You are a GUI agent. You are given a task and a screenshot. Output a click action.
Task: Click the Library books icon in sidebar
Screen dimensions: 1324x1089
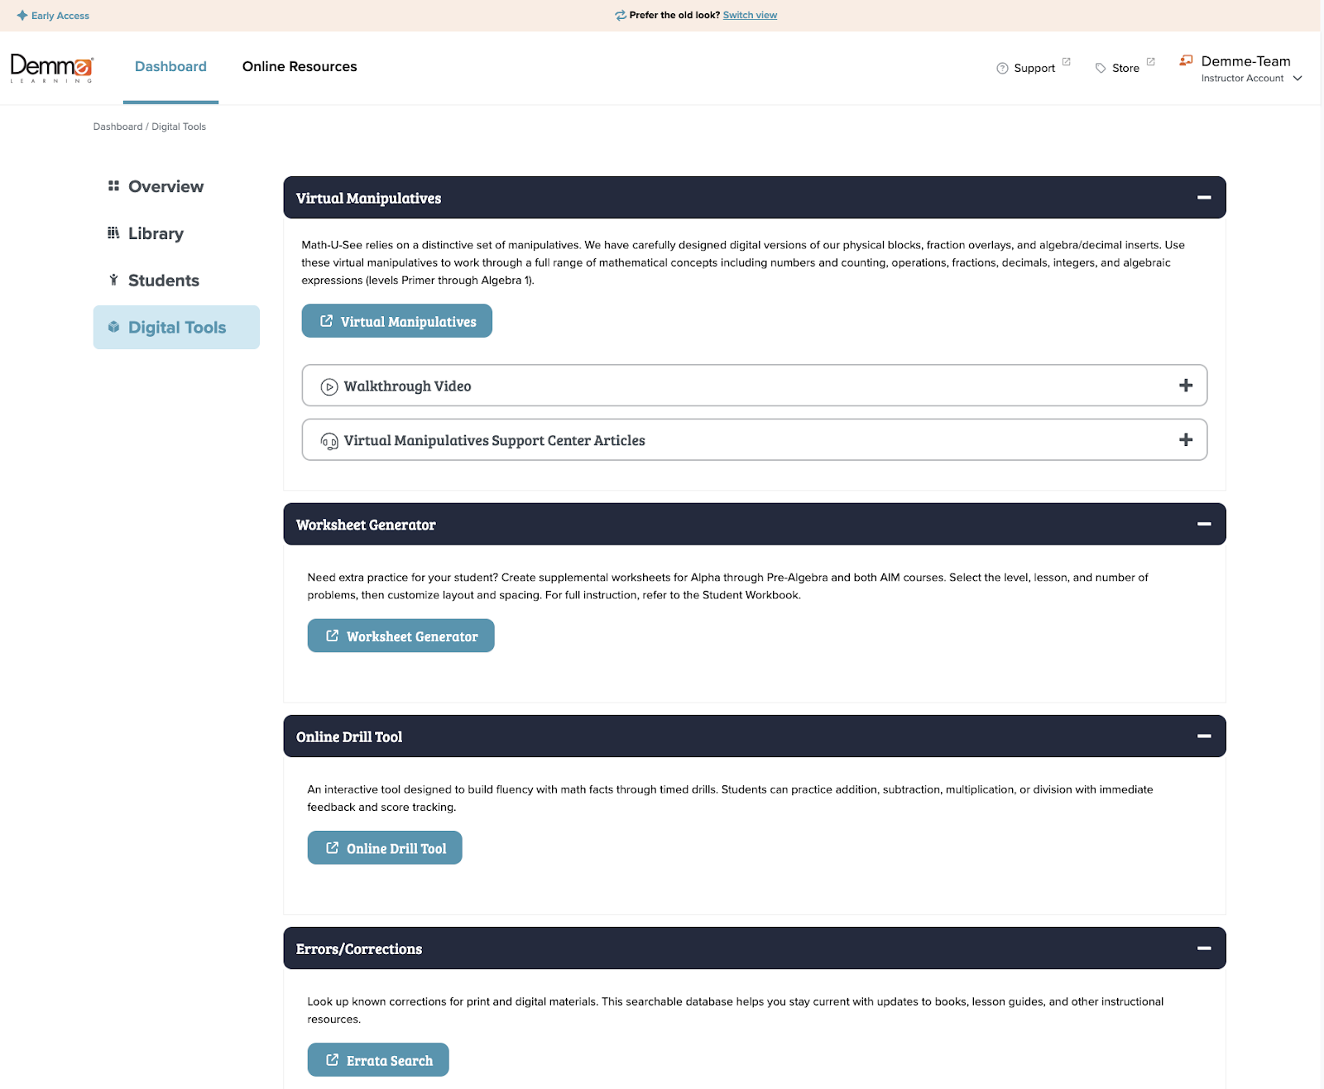pyautogui.click(x=113, y=233)
